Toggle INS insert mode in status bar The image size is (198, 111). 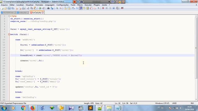(192, 103)
